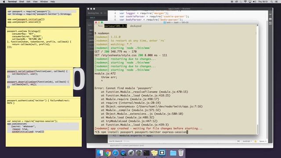Click the passport.use Strategy sticky note
This screenshot has width=281, height=158.
click(x=43, y=47)
